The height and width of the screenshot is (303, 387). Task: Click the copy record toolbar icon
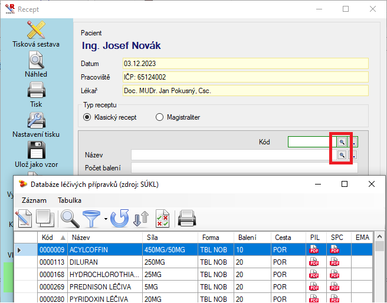pos(45,219)
